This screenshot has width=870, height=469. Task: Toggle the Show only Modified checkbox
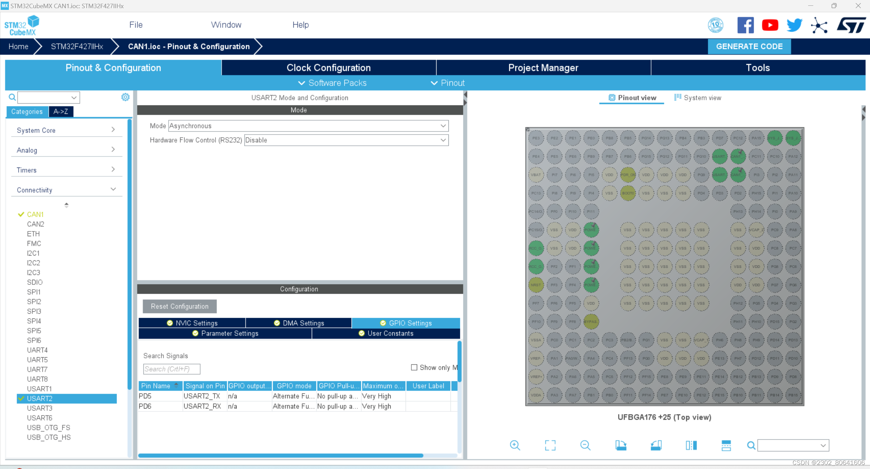414,367
